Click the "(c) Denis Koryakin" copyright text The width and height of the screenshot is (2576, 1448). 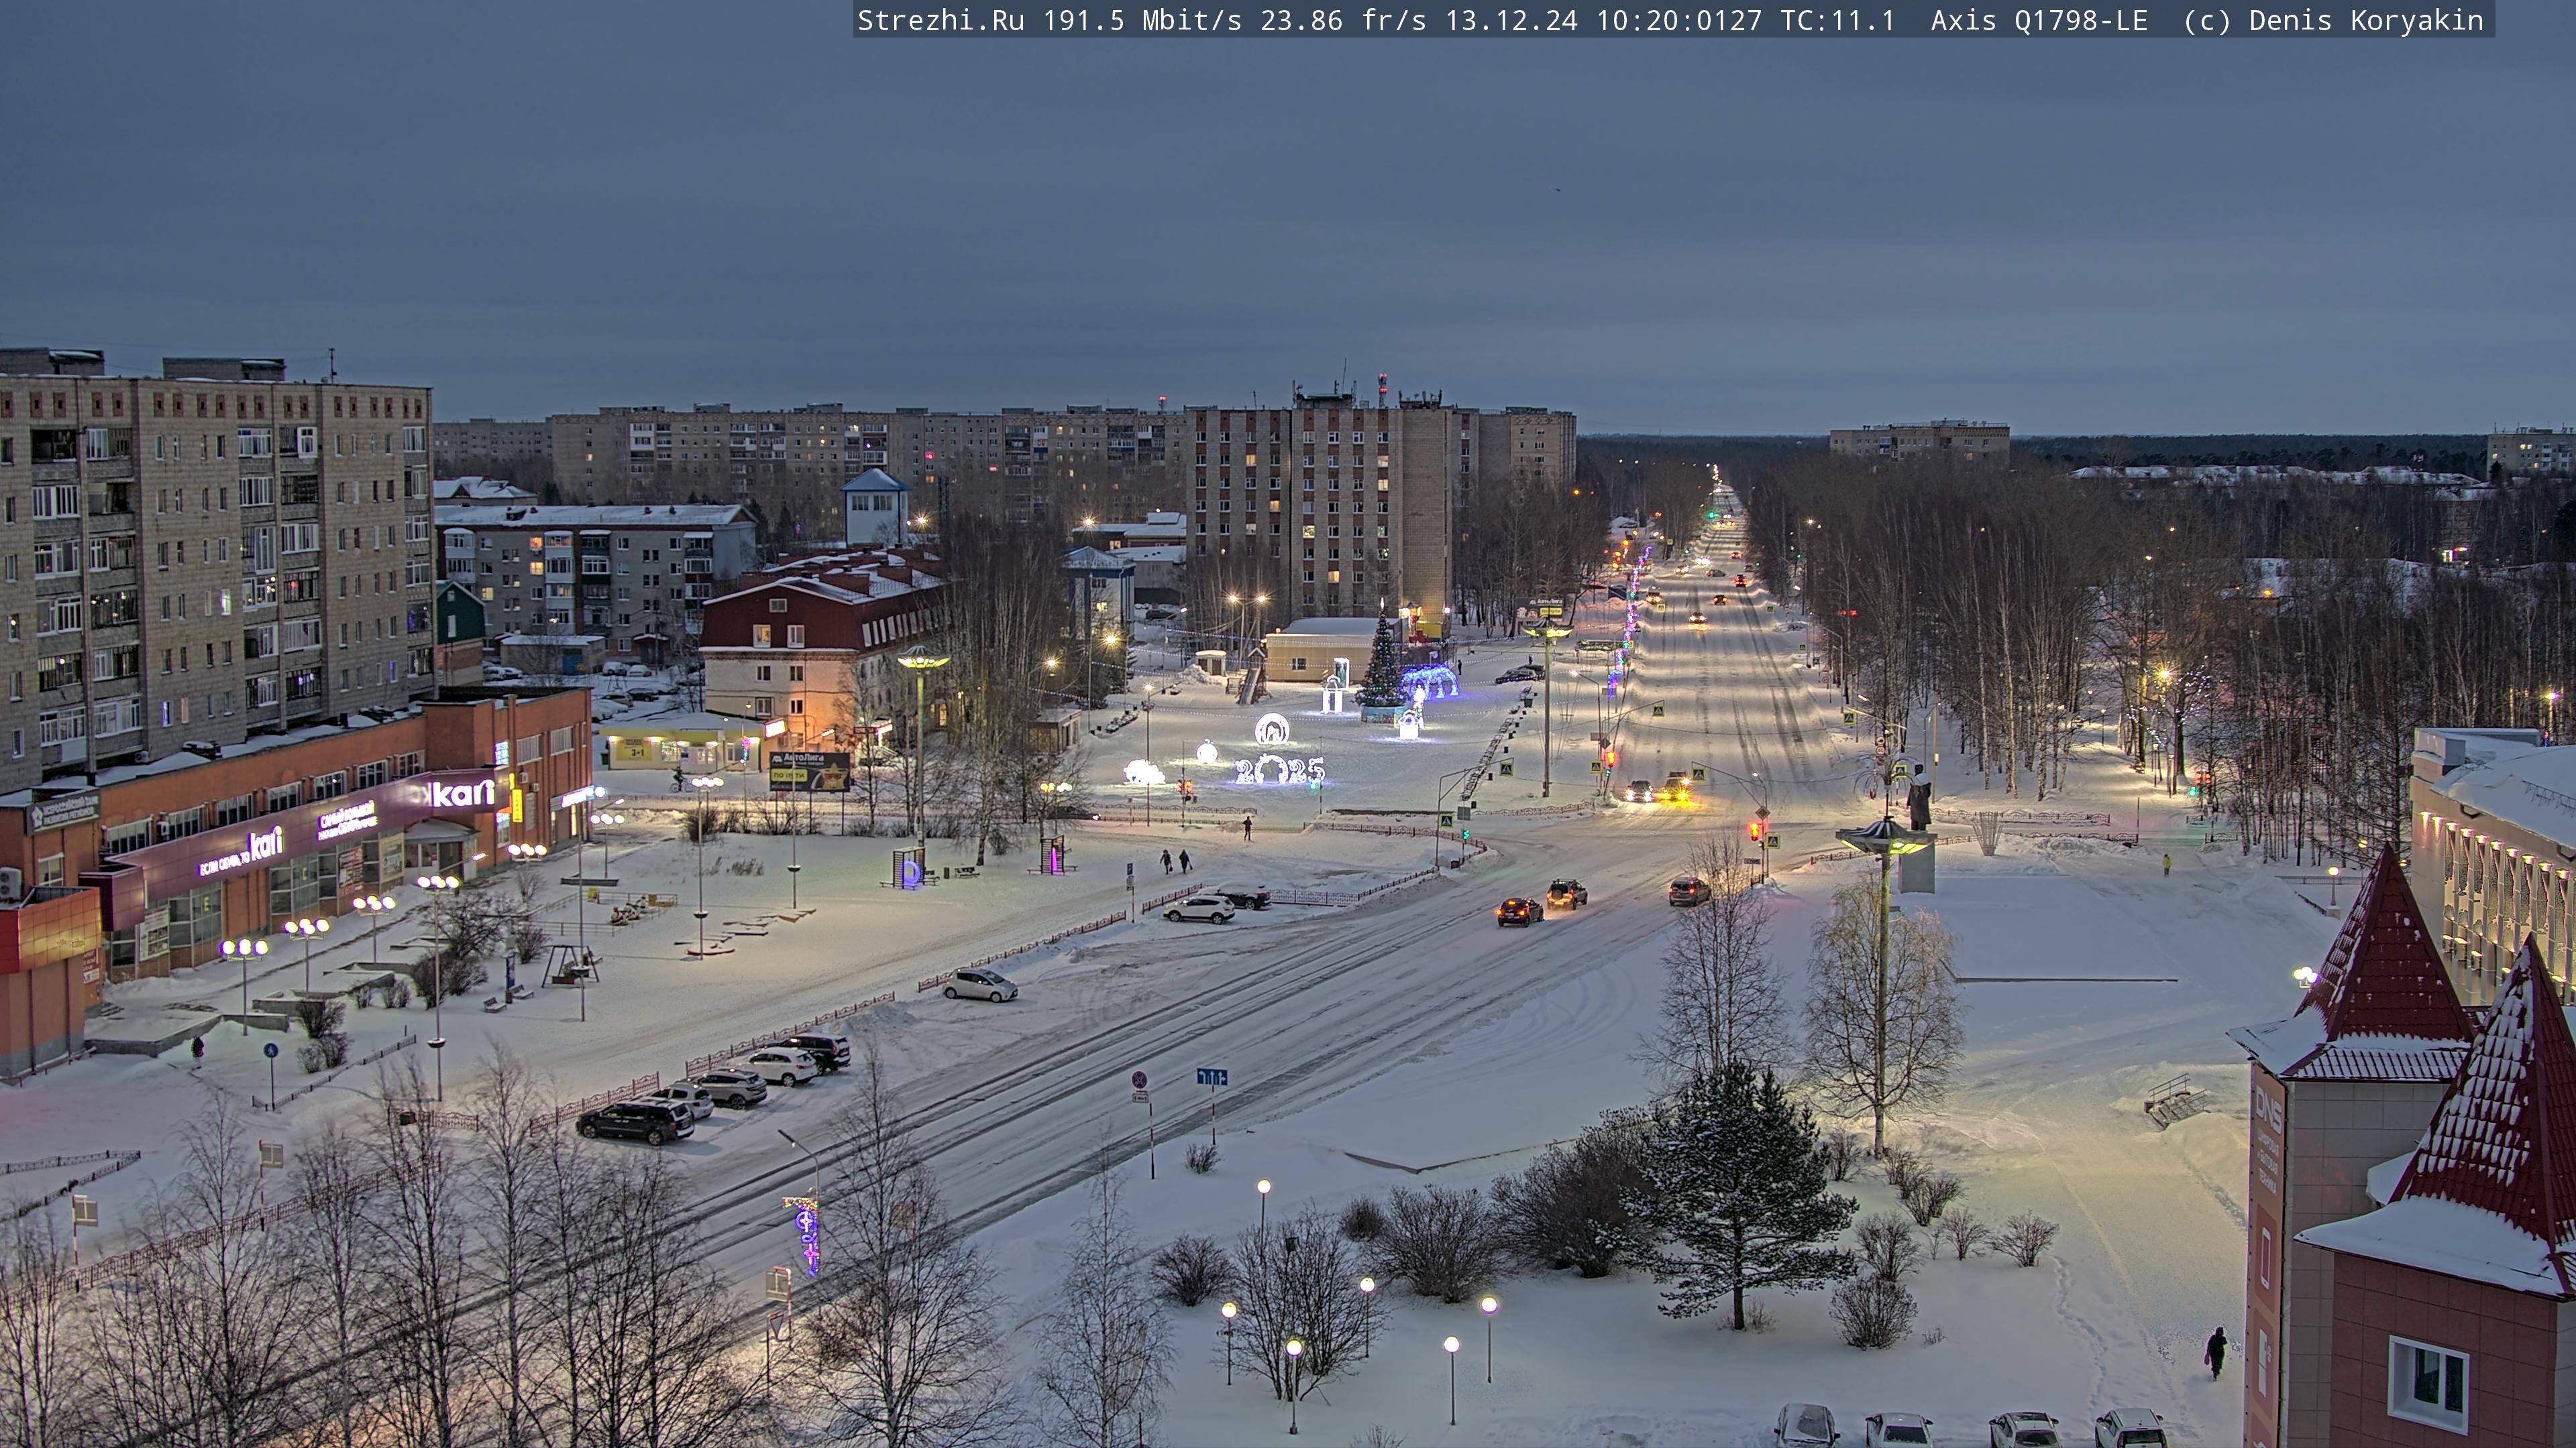(x=2333, y=21)
